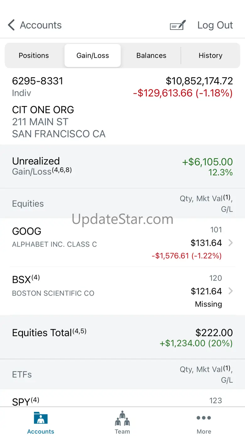Expand GOOG position details chevron

coord(231,243)
